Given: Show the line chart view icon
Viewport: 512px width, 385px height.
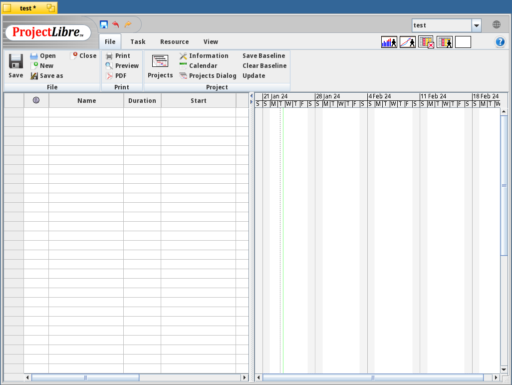Looking at the screenshot, I should (x=408, y=42).
